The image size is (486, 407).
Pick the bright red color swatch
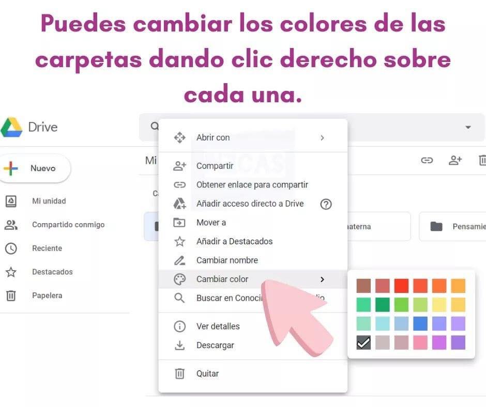pyautogui.click(x=401, y=286)
